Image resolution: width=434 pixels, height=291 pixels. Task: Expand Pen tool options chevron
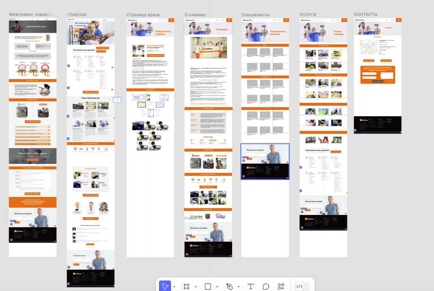click(x=238, y=287)
